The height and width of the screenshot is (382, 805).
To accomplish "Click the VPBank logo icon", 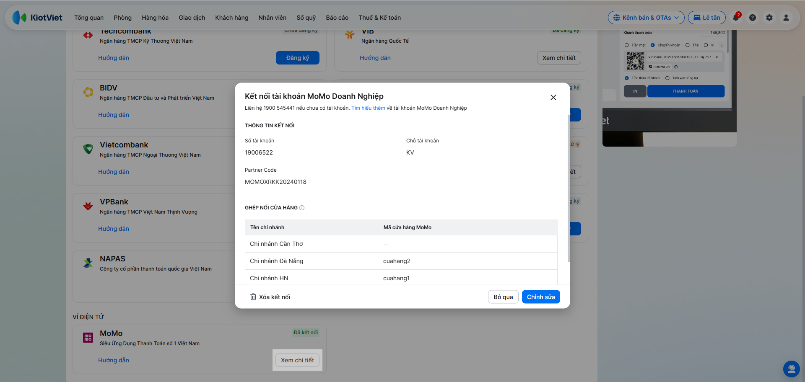I will pyautogui.click(x=88, y=206).
